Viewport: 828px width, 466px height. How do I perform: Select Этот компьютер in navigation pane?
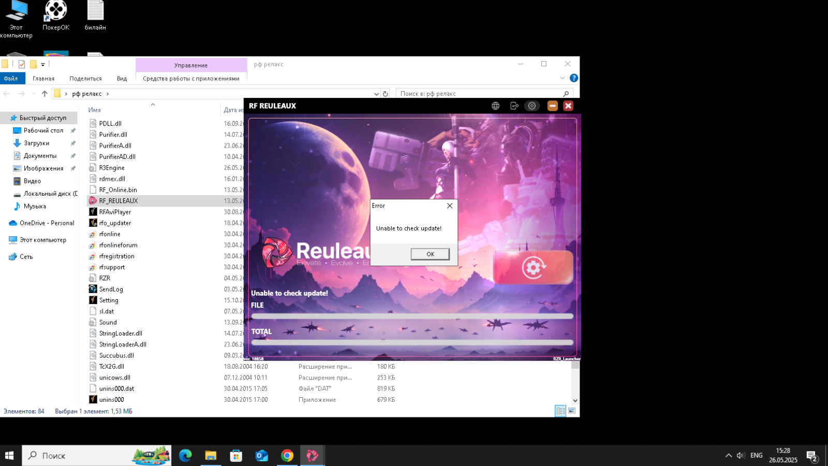pos(43,240)
